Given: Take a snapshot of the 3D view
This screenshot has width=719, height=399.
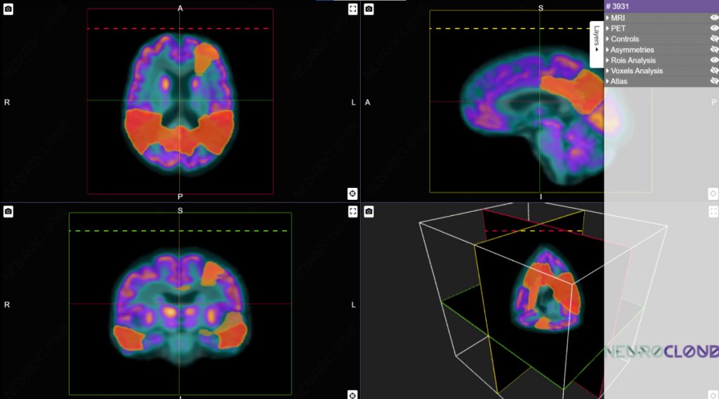Looking at the screenshot, I should click(x=369, y=211).
